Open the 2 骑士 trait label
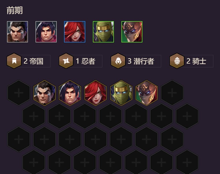The image size is (220, 174). click(x=196, y=61)
